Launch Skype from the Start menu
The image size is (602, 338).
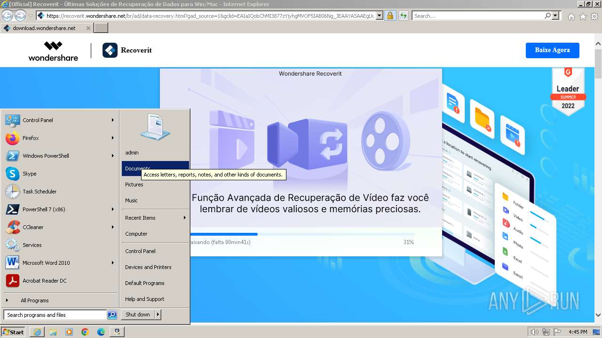pyautogui.click(x=60, y=174)
